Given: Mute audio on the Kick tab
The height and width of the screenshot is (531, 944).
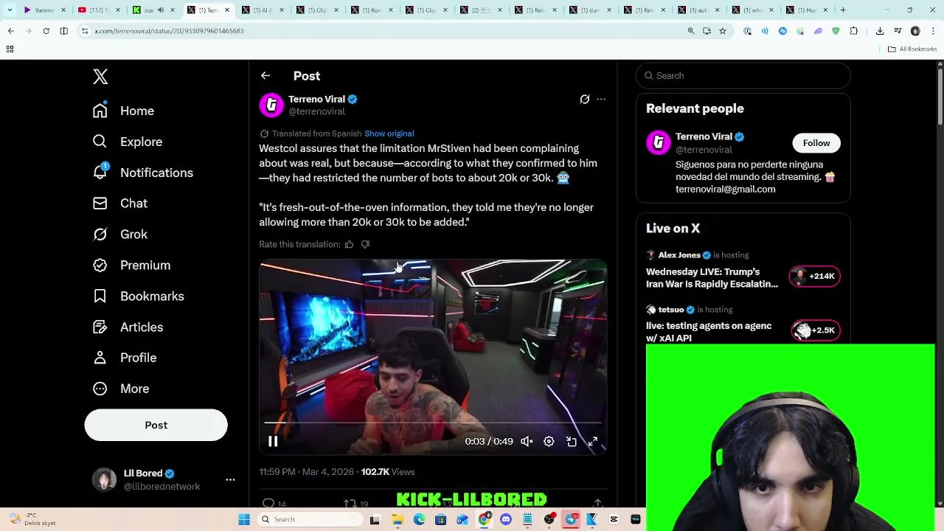Looking at the screenshot, I should pos(160,10).
